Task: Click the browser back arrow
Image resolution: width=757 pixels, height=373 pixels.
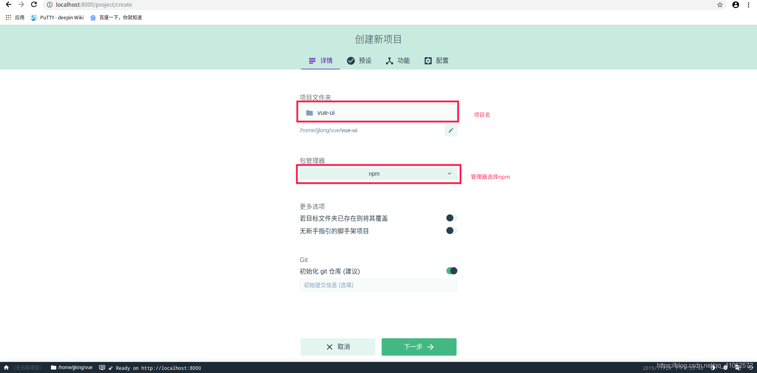Action: point(9,5)
